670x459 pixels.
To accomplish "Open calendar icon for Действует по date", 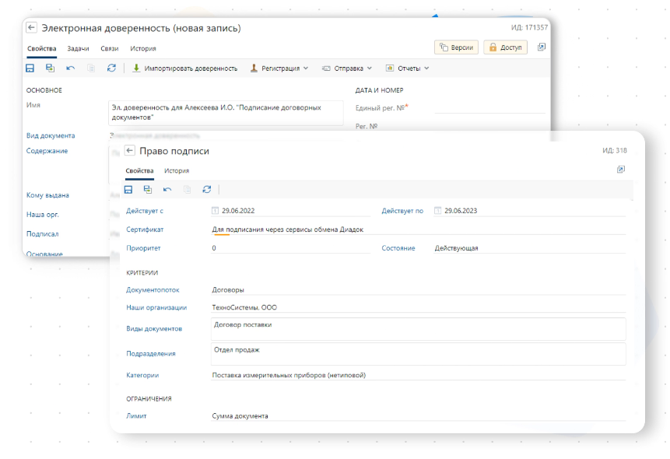I will (x=438, y=211).
